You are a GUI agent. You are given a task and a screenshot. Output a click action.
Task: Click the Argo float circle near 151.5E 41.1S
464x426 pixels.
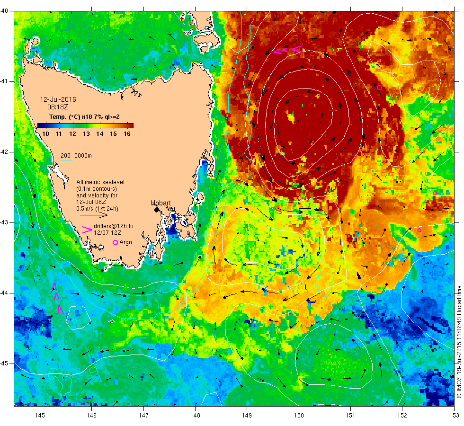point(379,88)
